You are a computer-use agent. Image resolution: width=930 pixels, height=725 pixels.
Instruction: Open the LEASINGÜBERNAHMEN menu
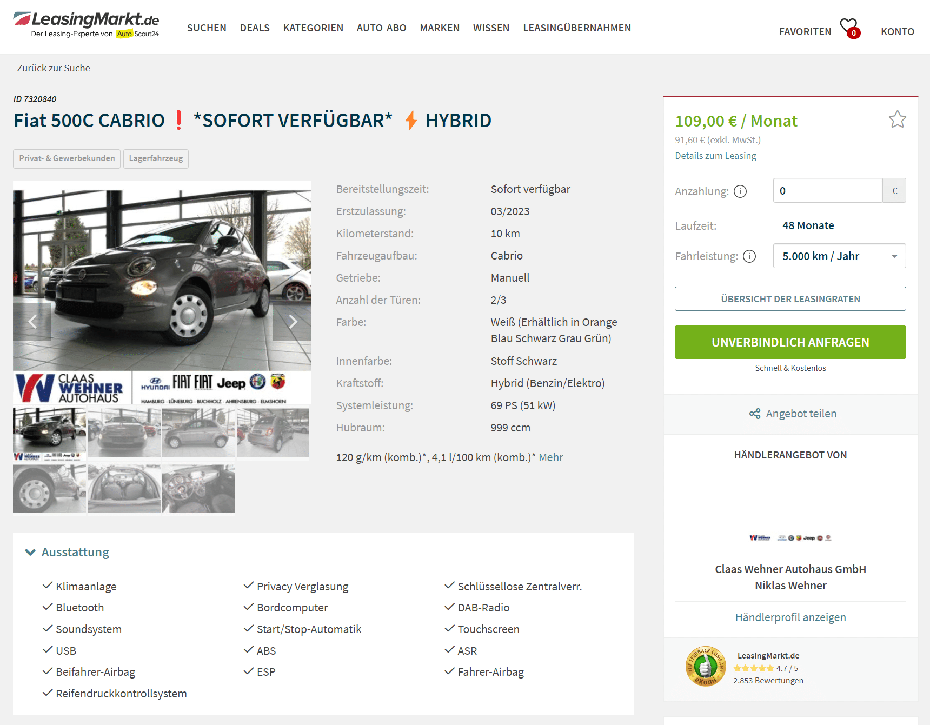[577, 28]
